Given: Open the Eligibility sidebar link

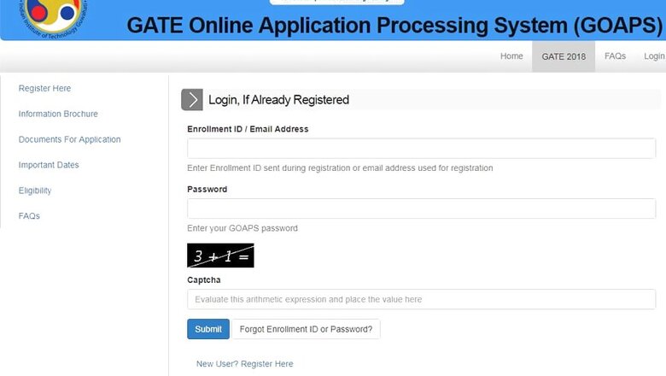Looking at the screenshot, I should pyautogui.click(x=35, y=191).
